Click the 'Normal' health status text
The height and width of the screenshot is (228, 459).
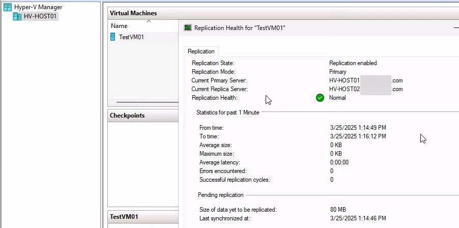(x=337, y=98)
